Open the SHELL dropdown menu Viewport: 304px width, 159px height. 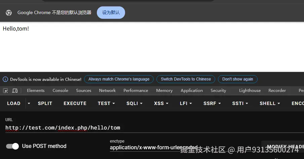point(270,104)
